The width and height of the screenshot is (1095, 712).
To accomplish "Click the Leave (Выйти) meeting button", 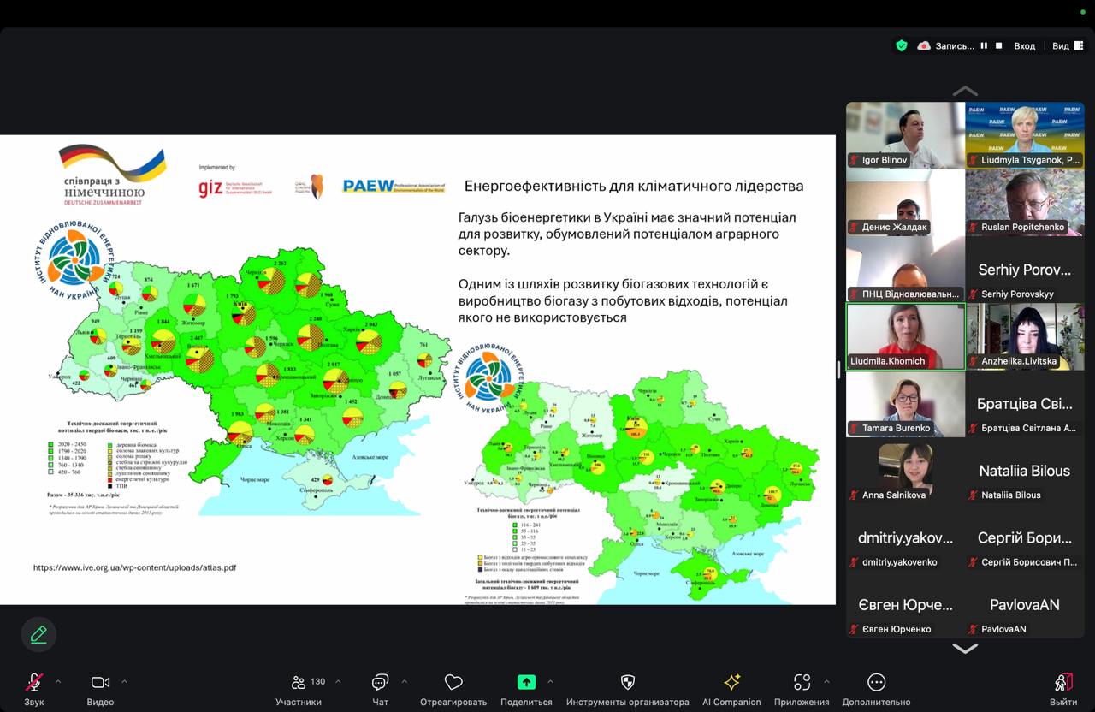I will (x=1063, y=683).
